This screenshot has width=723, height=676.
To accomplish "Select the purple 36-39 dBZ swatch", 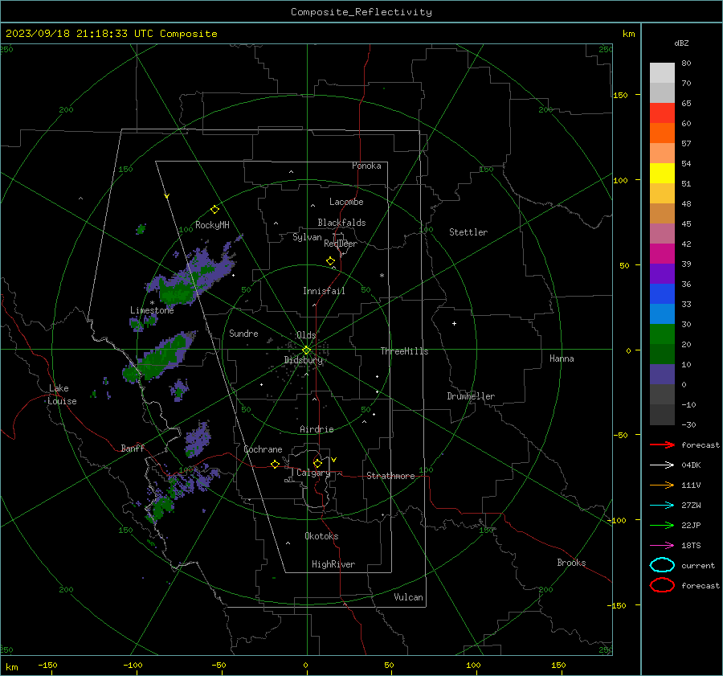I will click(x=662, y=274).
